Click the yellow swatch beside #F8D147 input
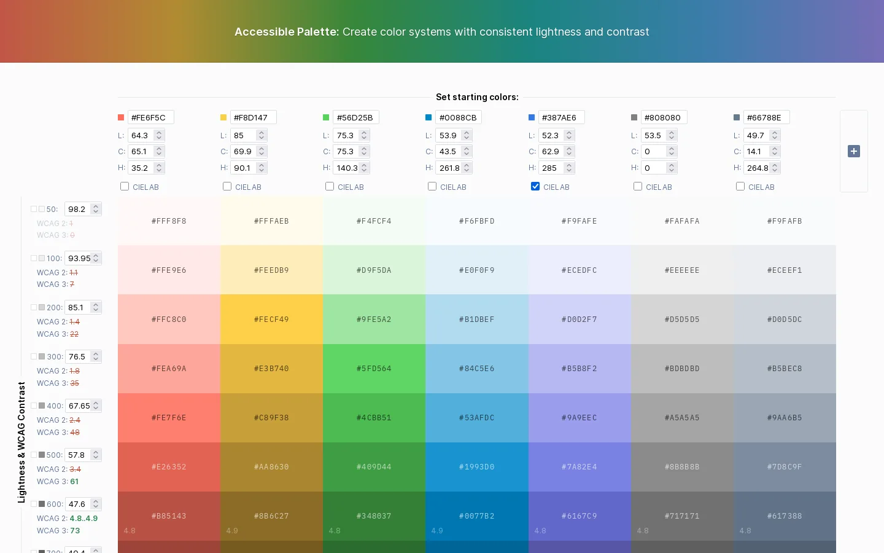 click(x=223, y=117)
